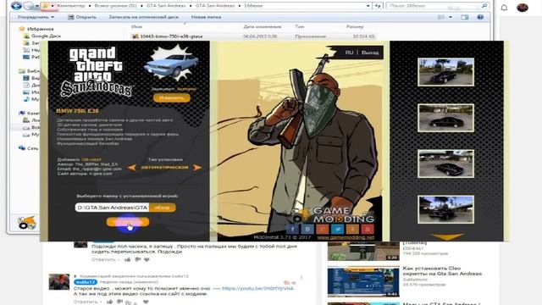The width and height of the screenshot is (542, 305).
Task: Click Ответить under the Подожди comment
Action: click(103, 260)
